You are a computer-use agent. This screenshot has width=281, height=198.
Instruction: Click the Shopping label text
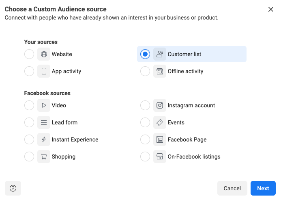(63, 157)
